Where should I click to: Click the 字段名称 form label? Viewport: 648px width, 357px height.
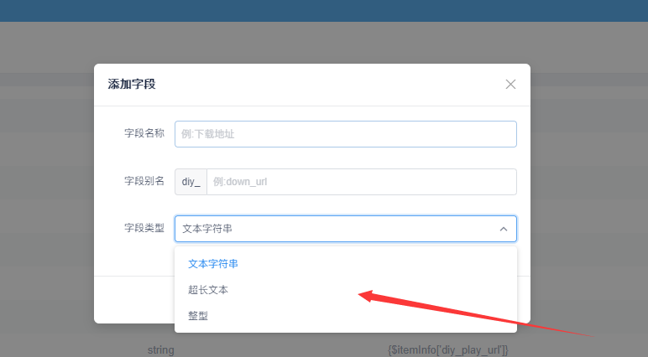pyautogui.click(x=144, y=133)
